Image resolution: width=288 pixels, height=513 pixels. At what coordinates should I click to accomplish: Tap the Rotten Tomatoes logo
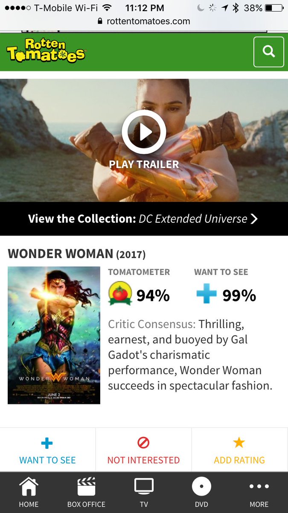[46, 50]
